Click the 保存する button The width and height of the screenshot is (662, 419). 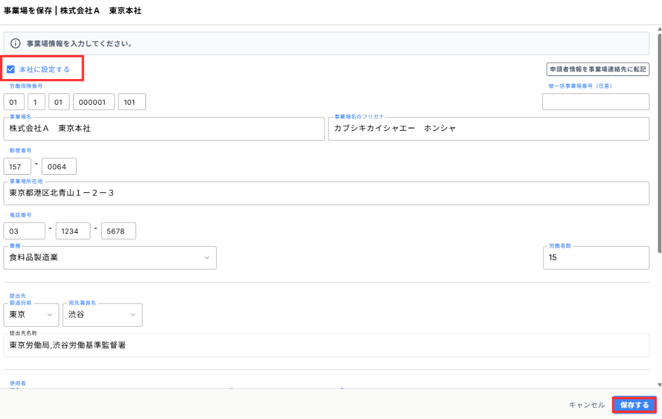(x=634, y=405)
